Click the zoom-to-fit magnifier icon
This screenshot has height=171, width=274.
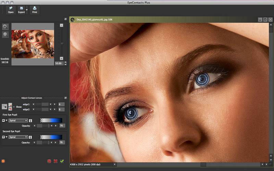[x=5, y=27]
